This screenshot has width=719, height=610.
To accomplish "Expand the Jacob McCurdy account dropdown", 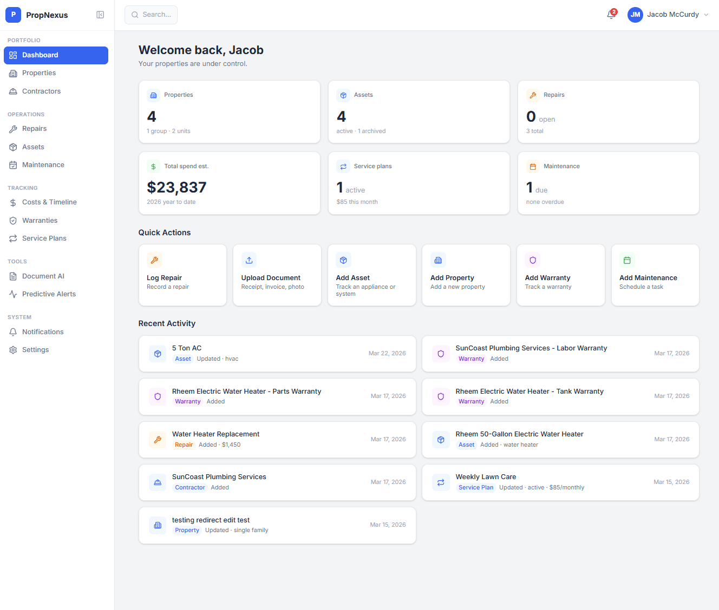I will point(670,15).
